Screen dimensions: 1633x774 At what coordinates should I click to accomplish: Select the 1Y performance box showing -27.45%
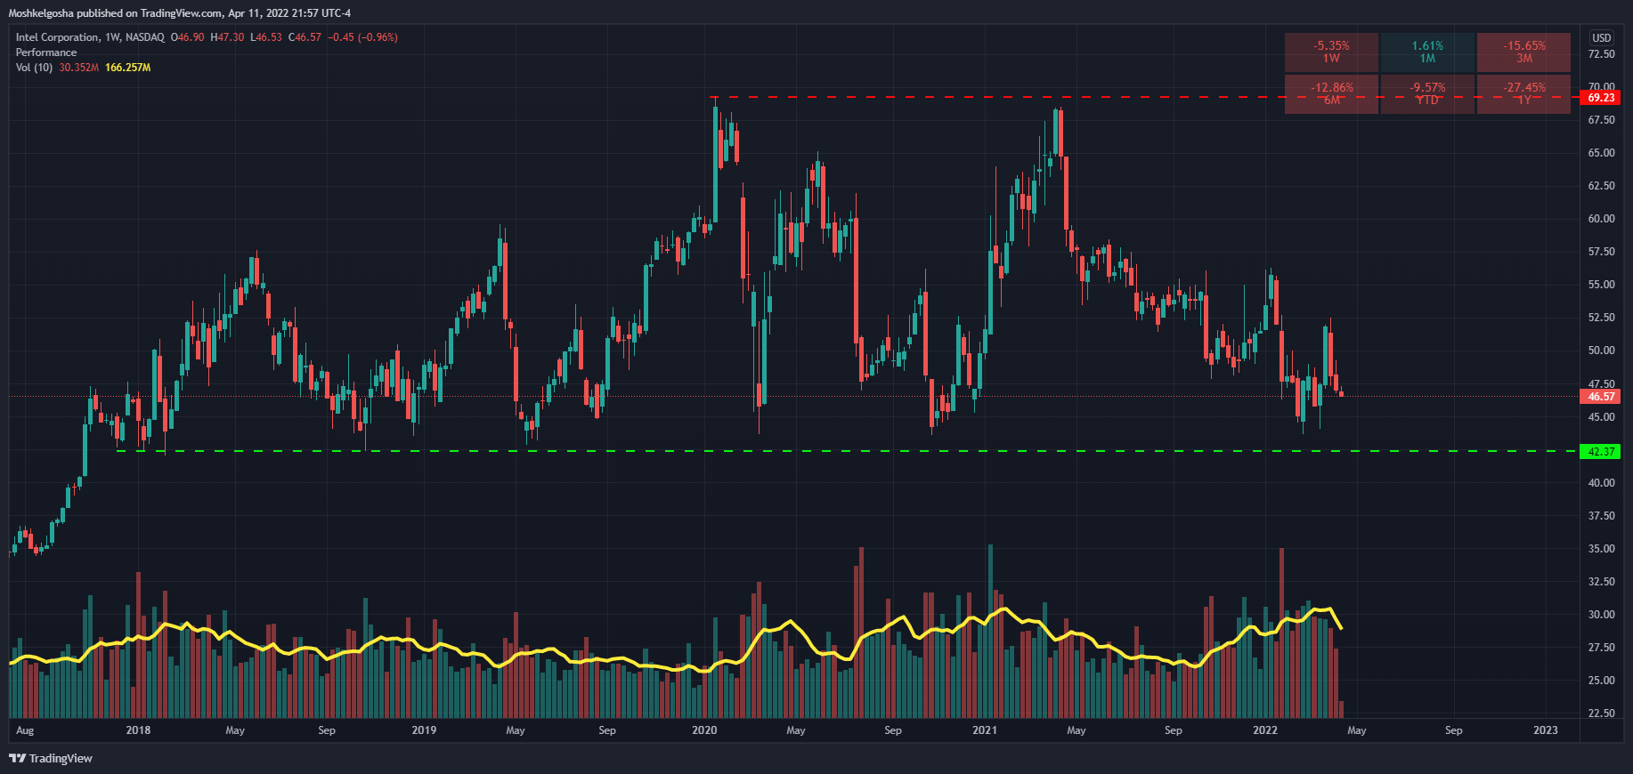(x=1524, y=94)
